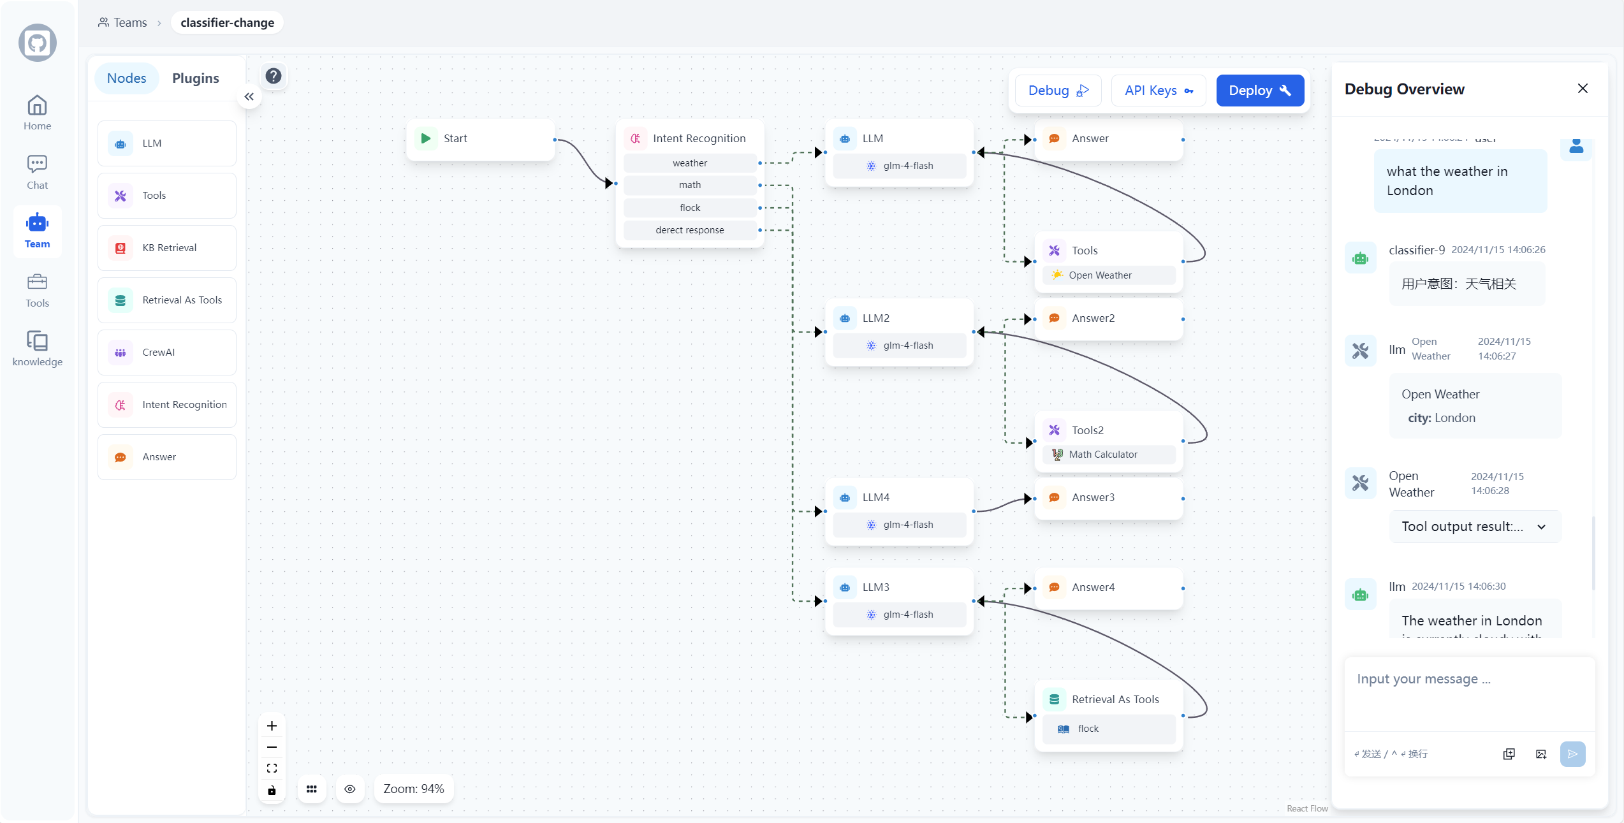Switch to the Nodes tab
Screen dimensions: 1624x823
[x=126, y=78]
